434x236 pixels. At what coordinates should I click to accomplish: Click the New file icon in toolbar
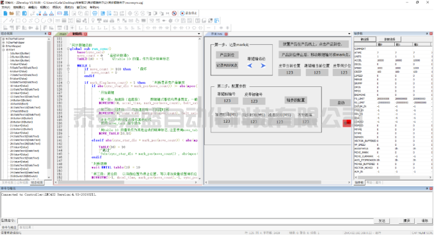(5, 13)
